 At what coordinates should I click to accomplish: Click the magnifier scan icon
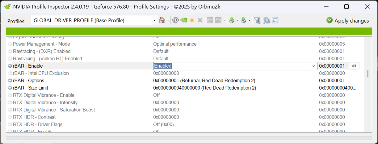(x=267, y=20)
